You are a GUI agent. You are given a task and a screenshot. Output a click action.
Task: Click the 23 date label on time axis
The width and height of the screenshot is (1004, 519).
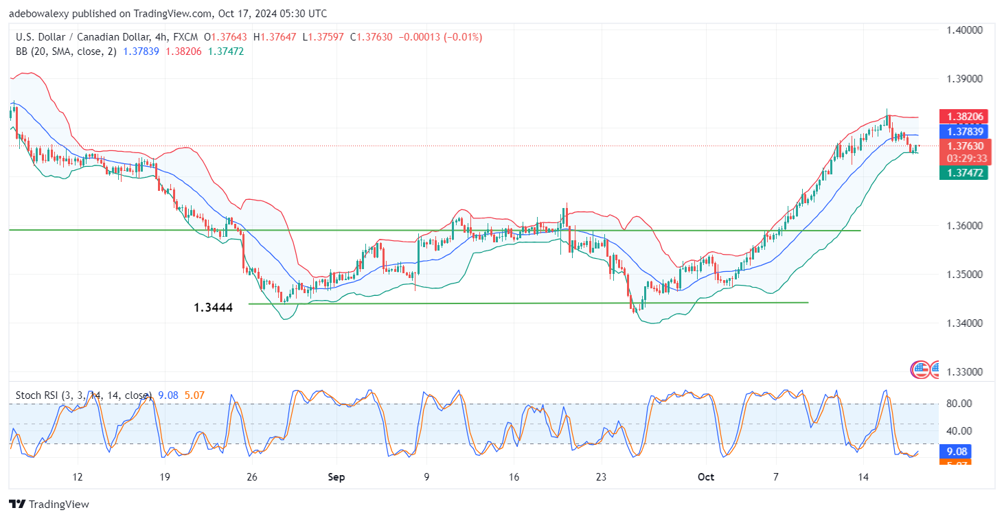601,477
